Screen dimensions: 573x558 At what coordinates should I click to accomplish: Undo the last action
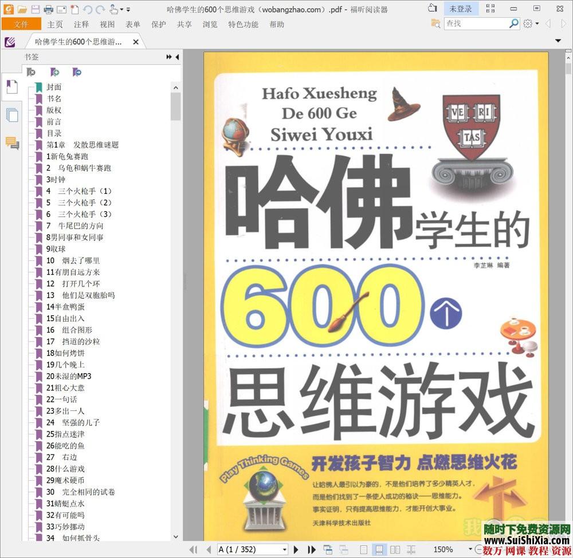click(87, 10)
